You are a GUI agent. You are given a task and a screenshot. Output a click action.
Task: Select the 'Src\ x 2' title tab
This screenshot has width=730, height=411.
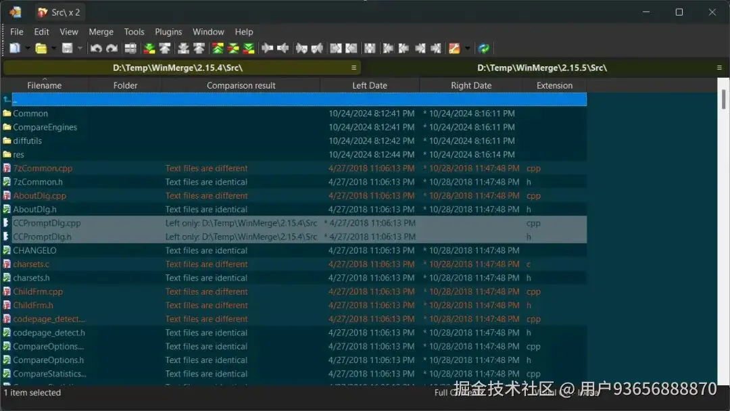click(59, 12)
